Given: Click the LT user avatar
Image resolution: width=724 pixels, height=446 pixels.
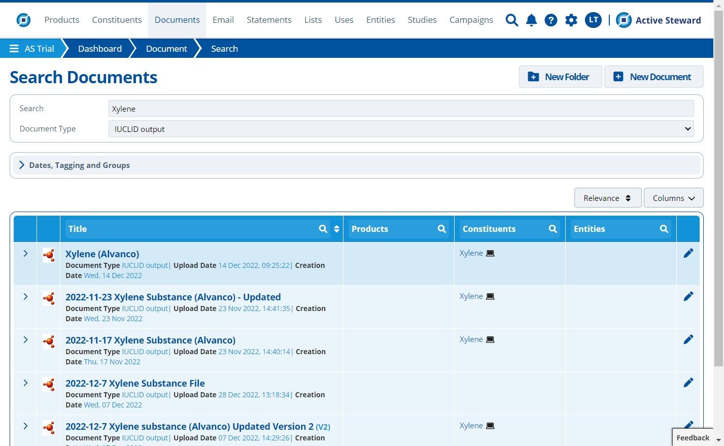Looking at the screenshot, I should coord(593,20).
